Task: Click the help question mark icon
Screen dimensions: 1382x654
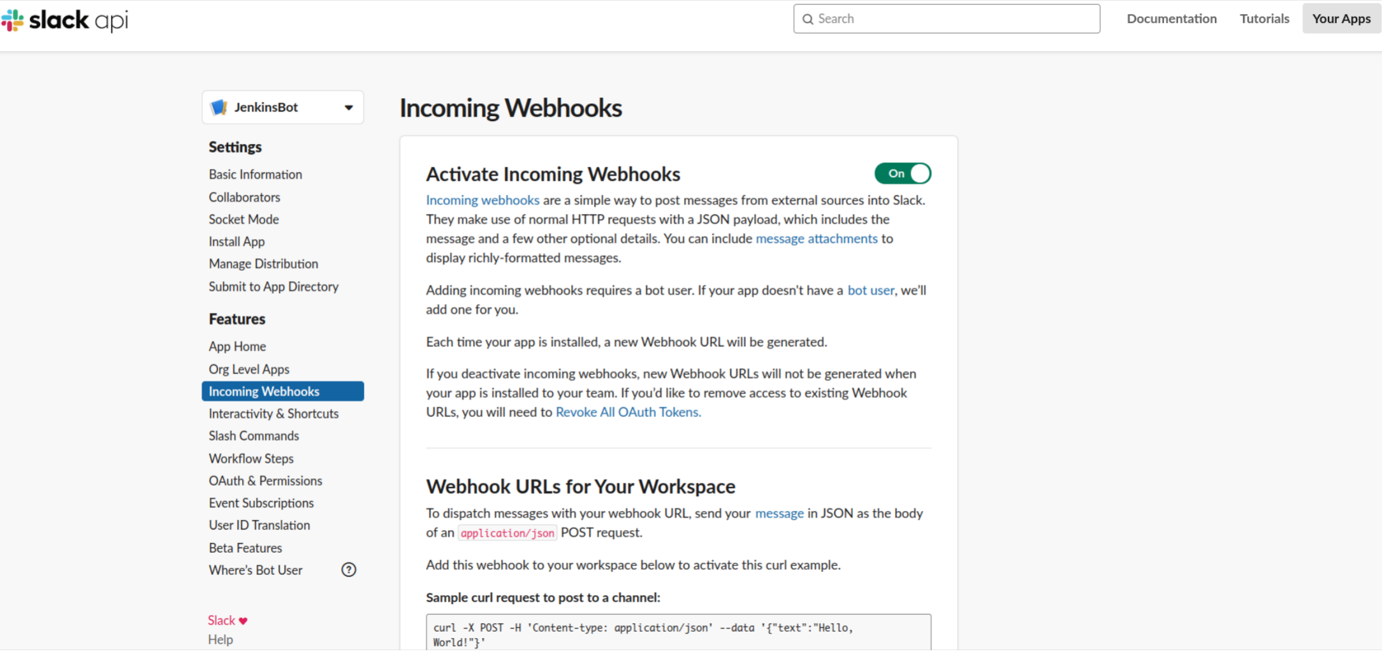Action: point(349,570)
